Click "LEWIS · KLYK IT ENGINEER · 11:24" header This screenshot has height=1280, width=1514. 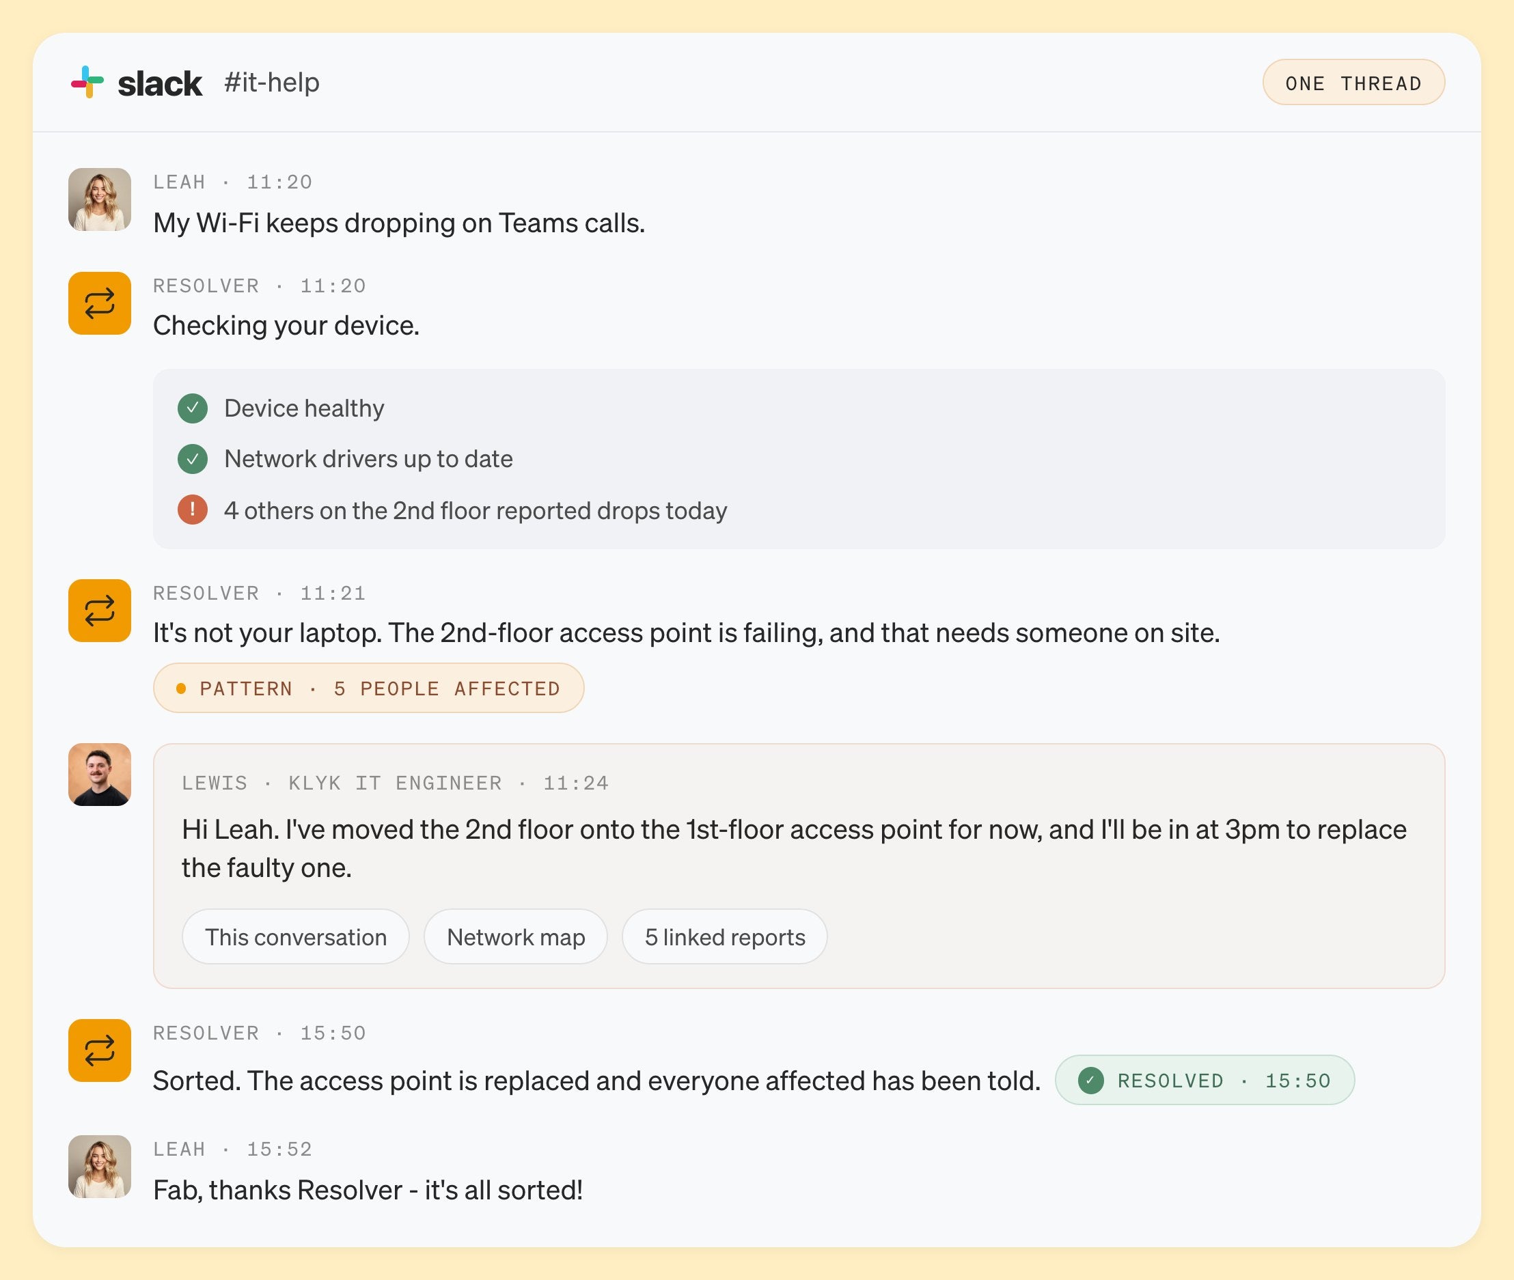coord(396,783)
